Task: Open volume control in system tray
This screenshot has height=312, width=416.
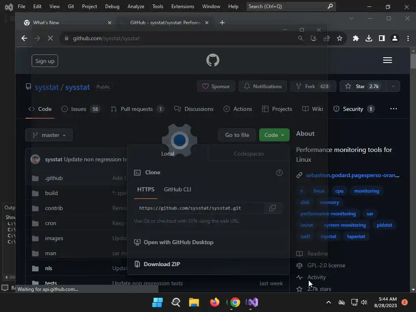Action: coord(364,302)
